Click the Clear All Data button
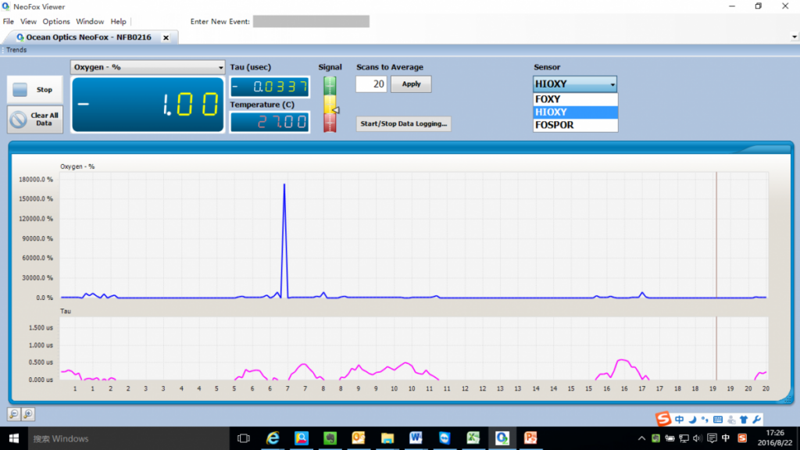Viewport: 800px width, 450px height. click(x=34, y=120)
